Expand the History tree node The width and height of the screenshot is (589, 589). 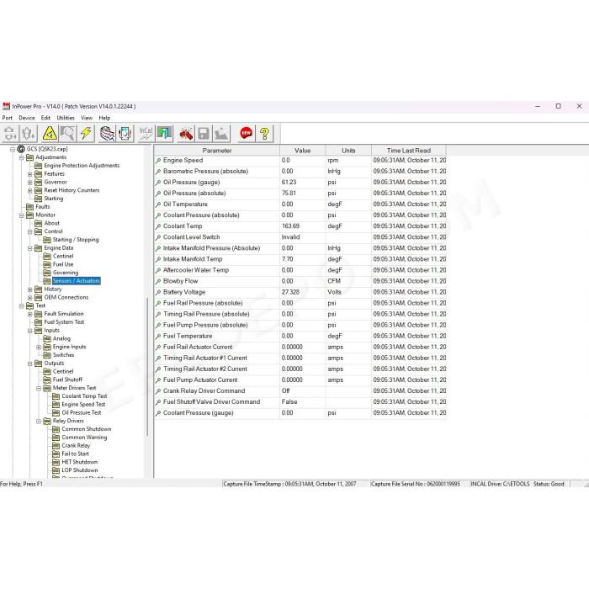tap(30, 289)
